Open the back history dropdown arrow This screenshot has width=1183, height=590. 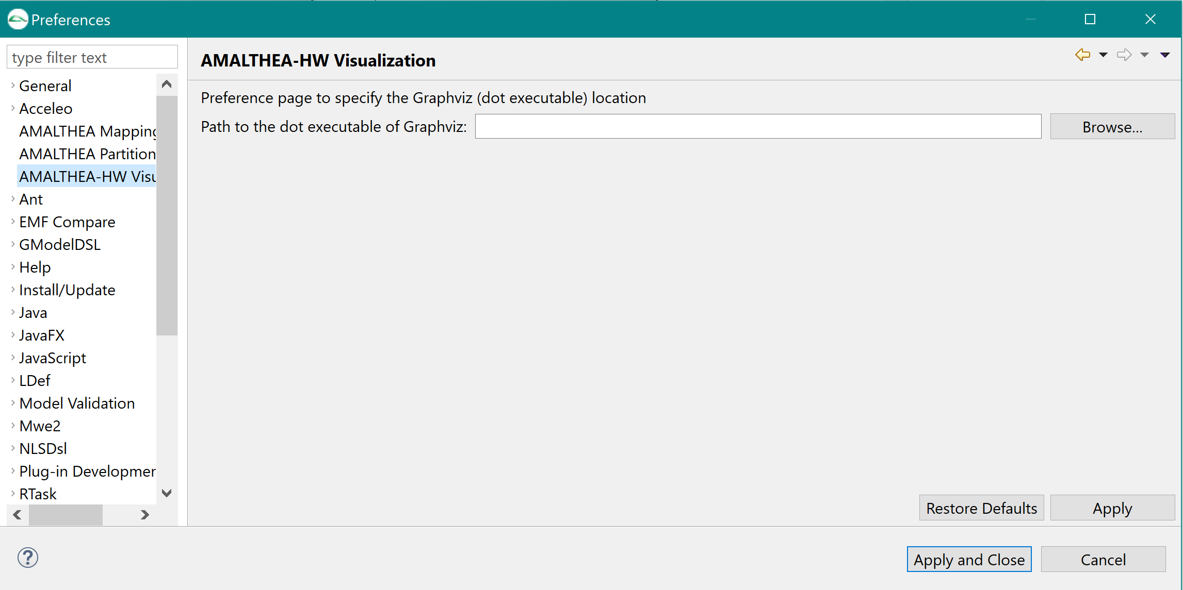click(x=1103, y=55)
